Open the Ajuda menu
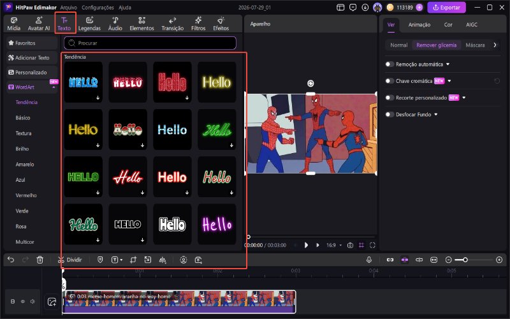The height and width of the screenshot is (319, 510). tap(124, 7)
